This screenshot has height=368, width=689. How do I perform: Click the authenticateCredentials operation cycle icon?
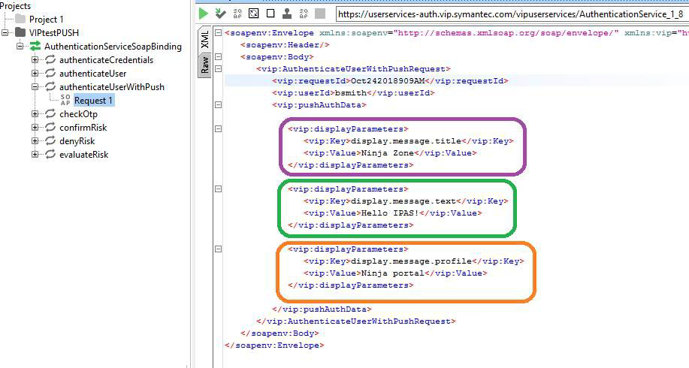(x=50, y=60)
